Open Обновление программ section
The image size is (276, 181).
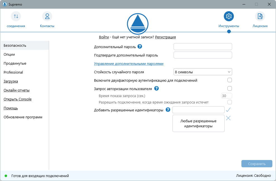point(25,117)
